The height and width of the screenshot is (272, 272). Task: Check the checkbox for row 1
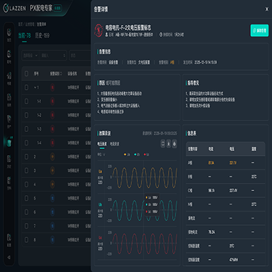(27, 88)
